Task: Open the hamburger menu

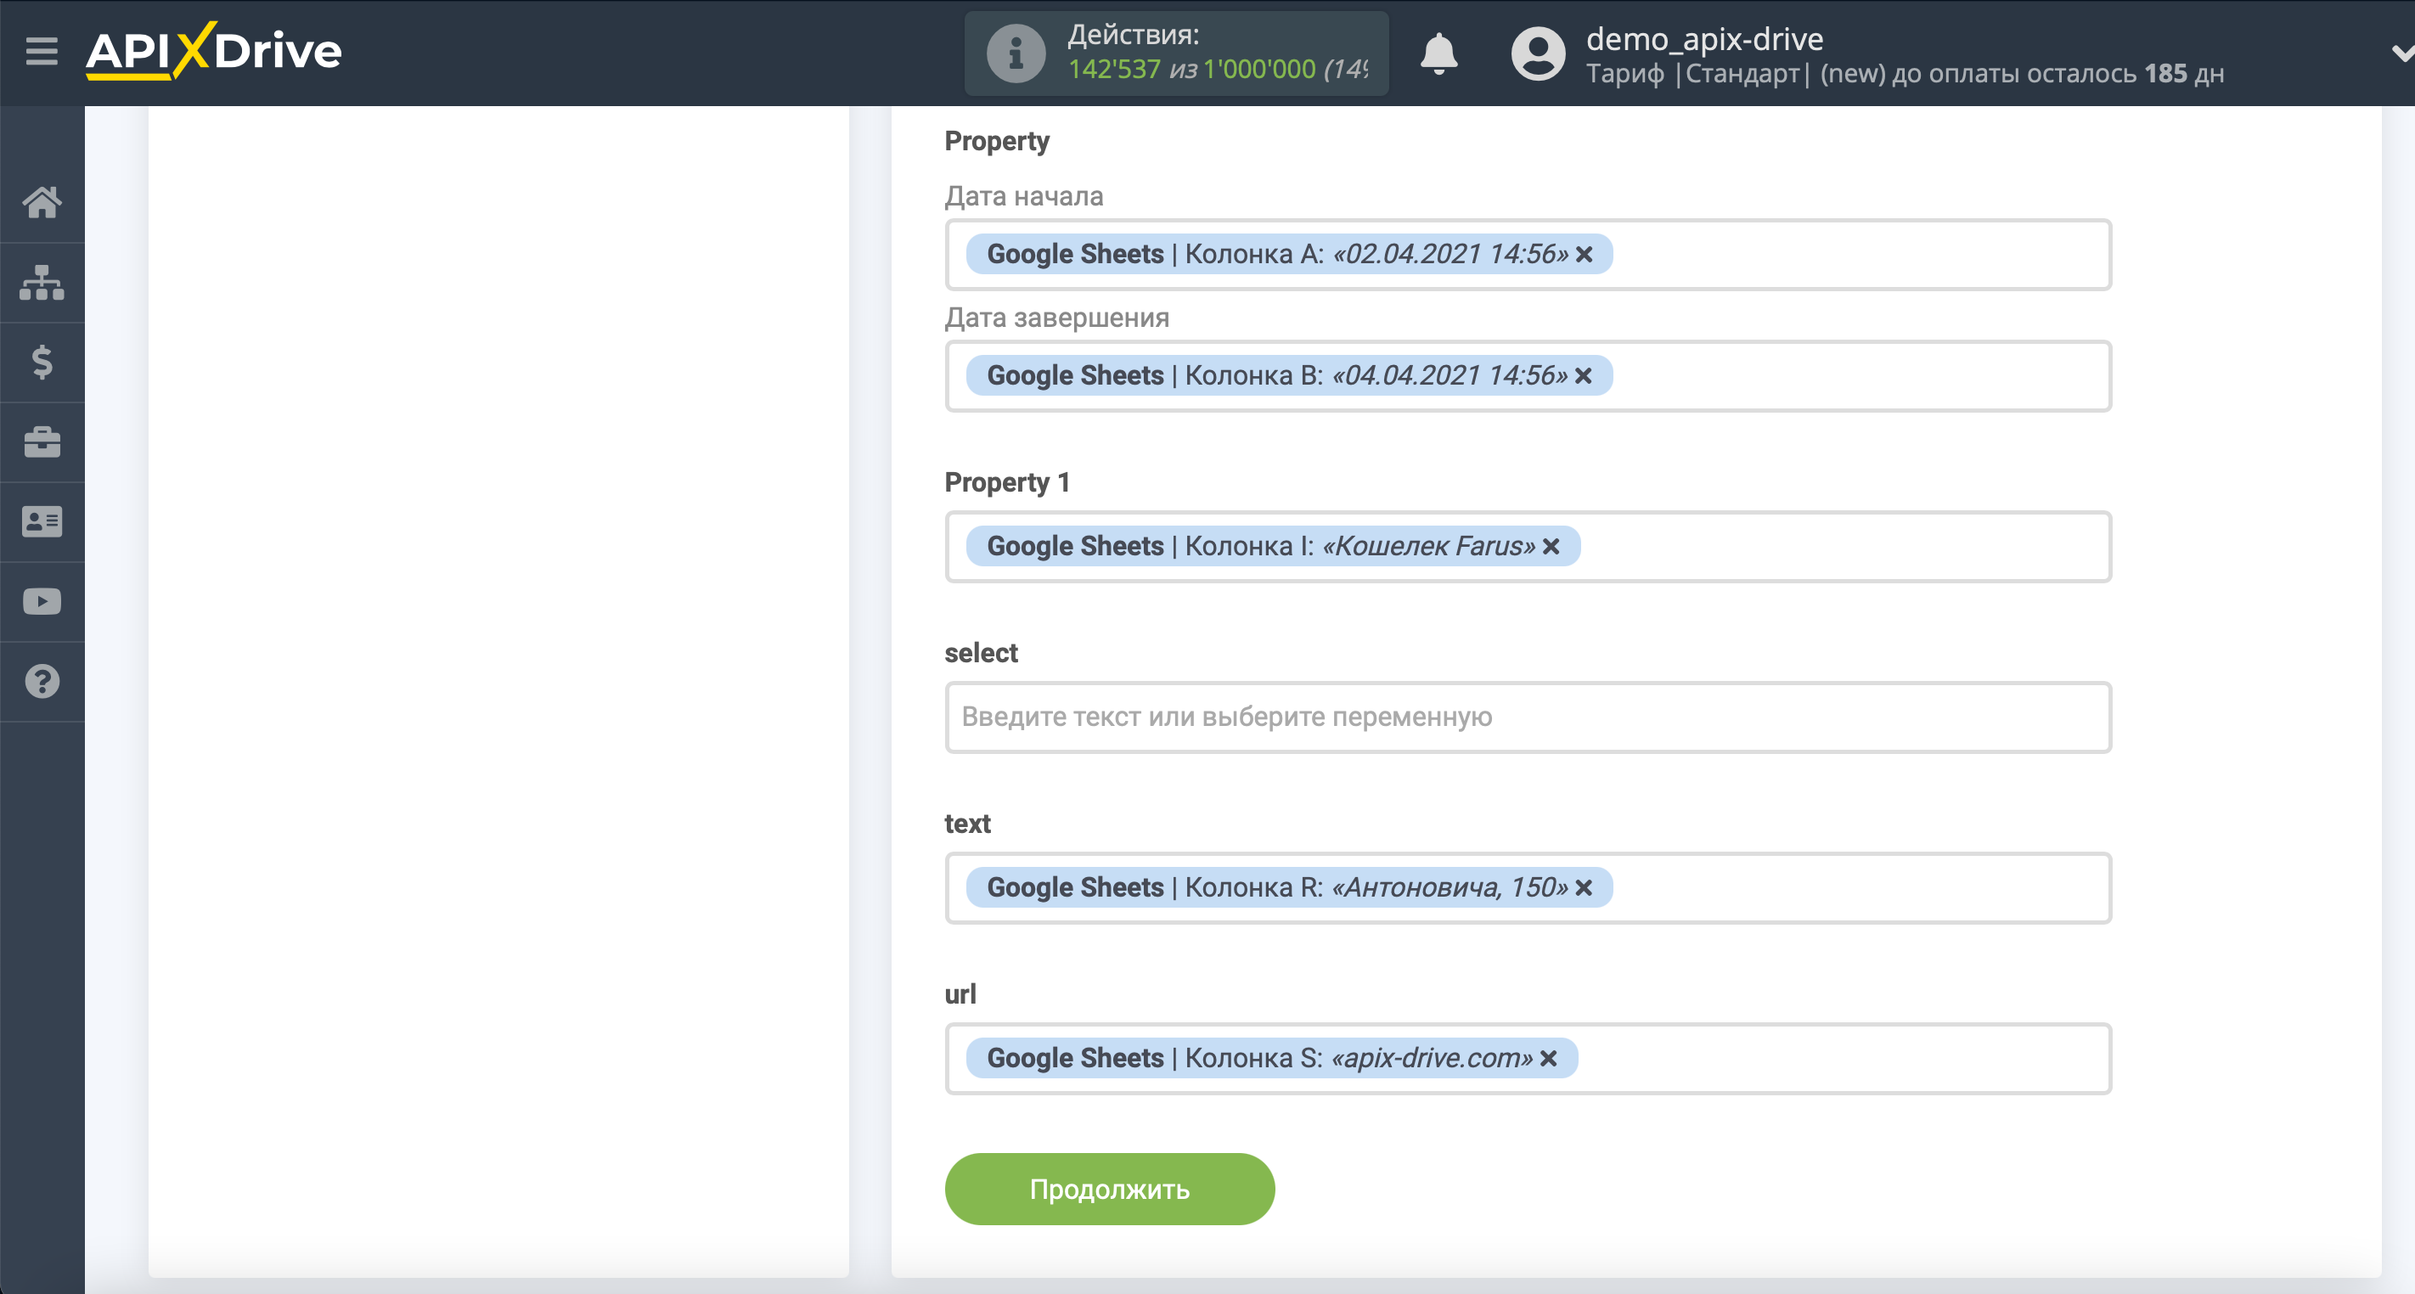Action: tap(42, 52)
